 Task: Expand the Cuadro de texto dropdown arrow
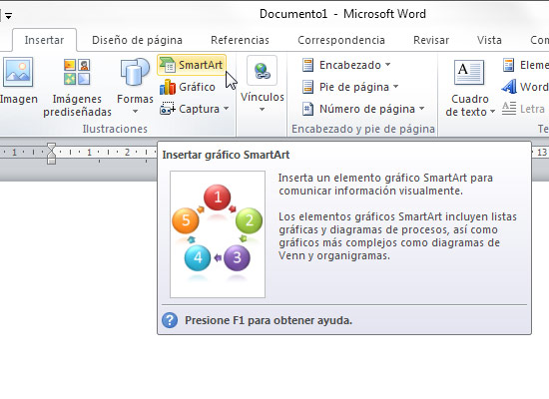(x=493, y=112)
